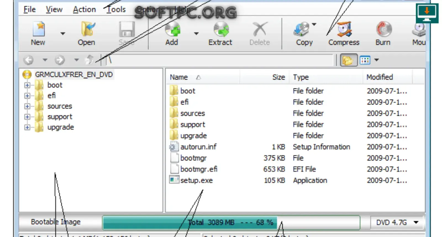Image resolution: width=442 pixels, height=237 pixels.
Task: Open the Add button dropdown arrow
Action: (196, 34)
